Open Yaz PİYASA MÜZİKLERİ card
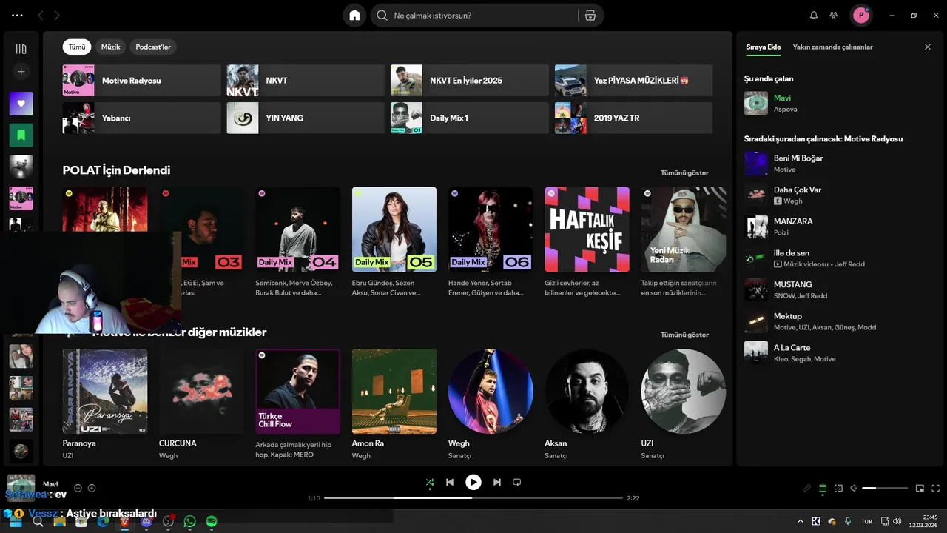The height and width of the screenshot is (533, 947). tap(634, 81)
